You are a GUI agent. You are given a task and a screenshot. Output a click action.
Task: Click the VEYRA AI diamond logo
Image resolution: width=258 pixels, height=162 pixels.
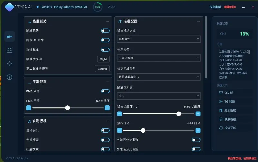(x=9, y=7)
